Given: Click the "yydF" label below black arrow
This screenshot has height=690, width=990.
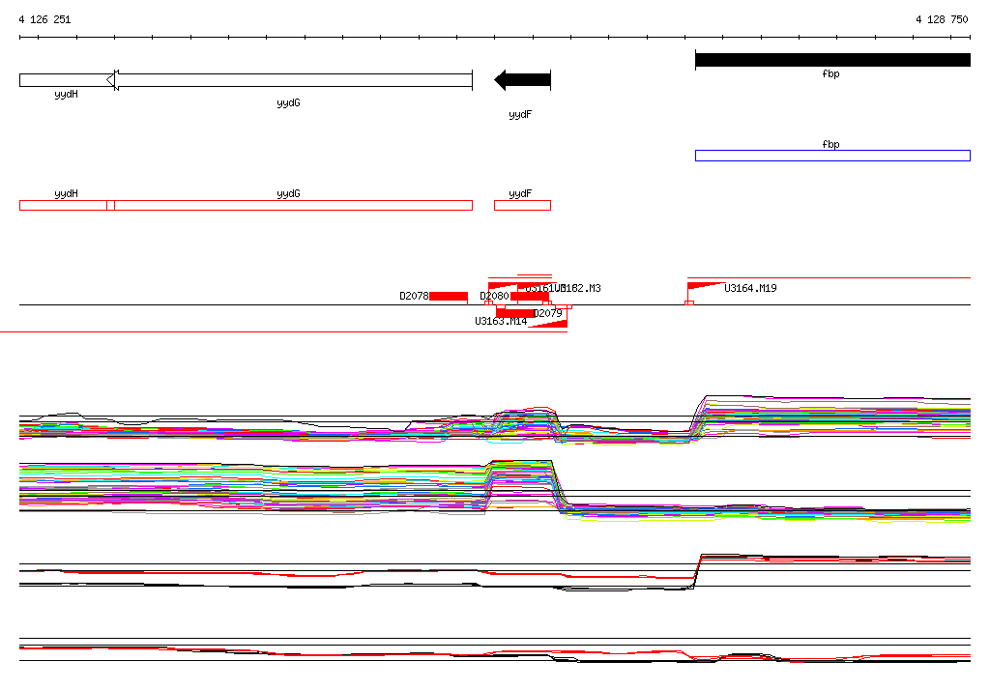Looking at the screenshot, I should [x=520, y=114].
